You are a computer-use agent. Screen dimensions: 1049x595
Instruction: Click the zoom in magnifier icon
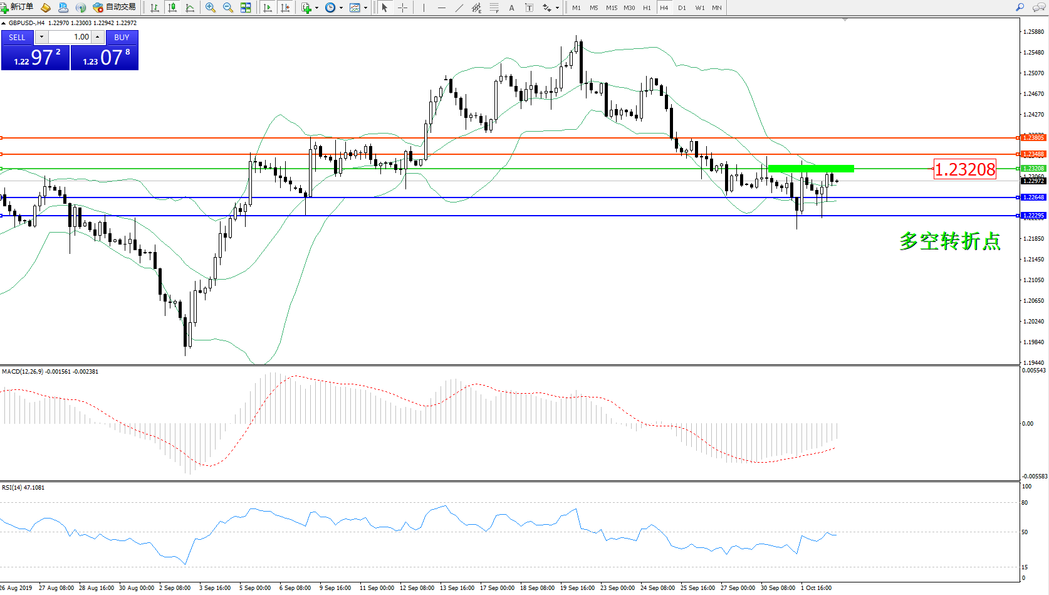coord(211,8)
